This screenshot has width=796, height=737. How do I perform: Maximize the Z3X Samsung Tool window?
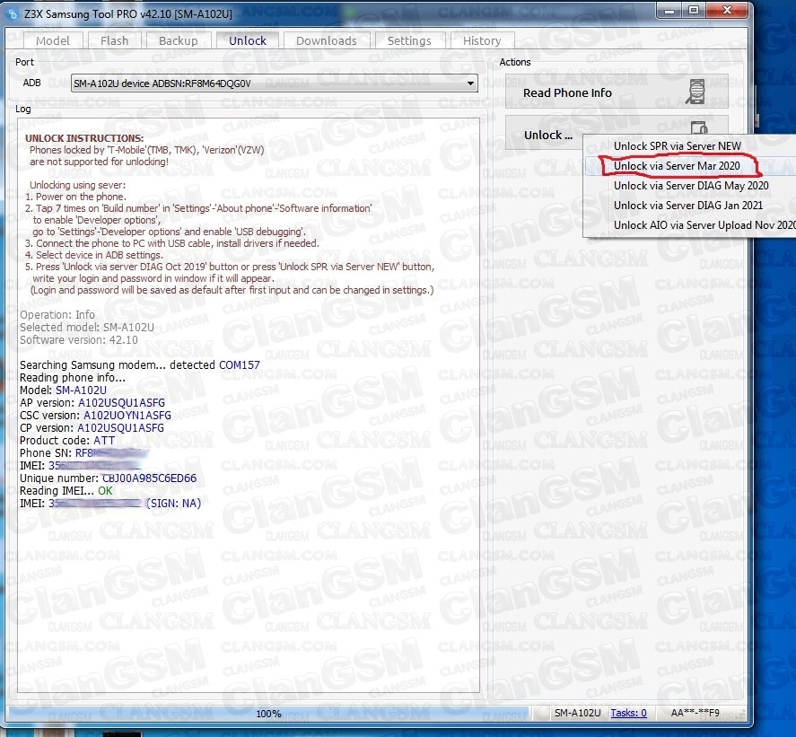click(694, 11)
